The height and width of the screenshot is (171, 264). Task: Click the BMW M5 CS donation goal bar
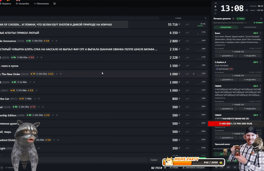coord(236,124)
